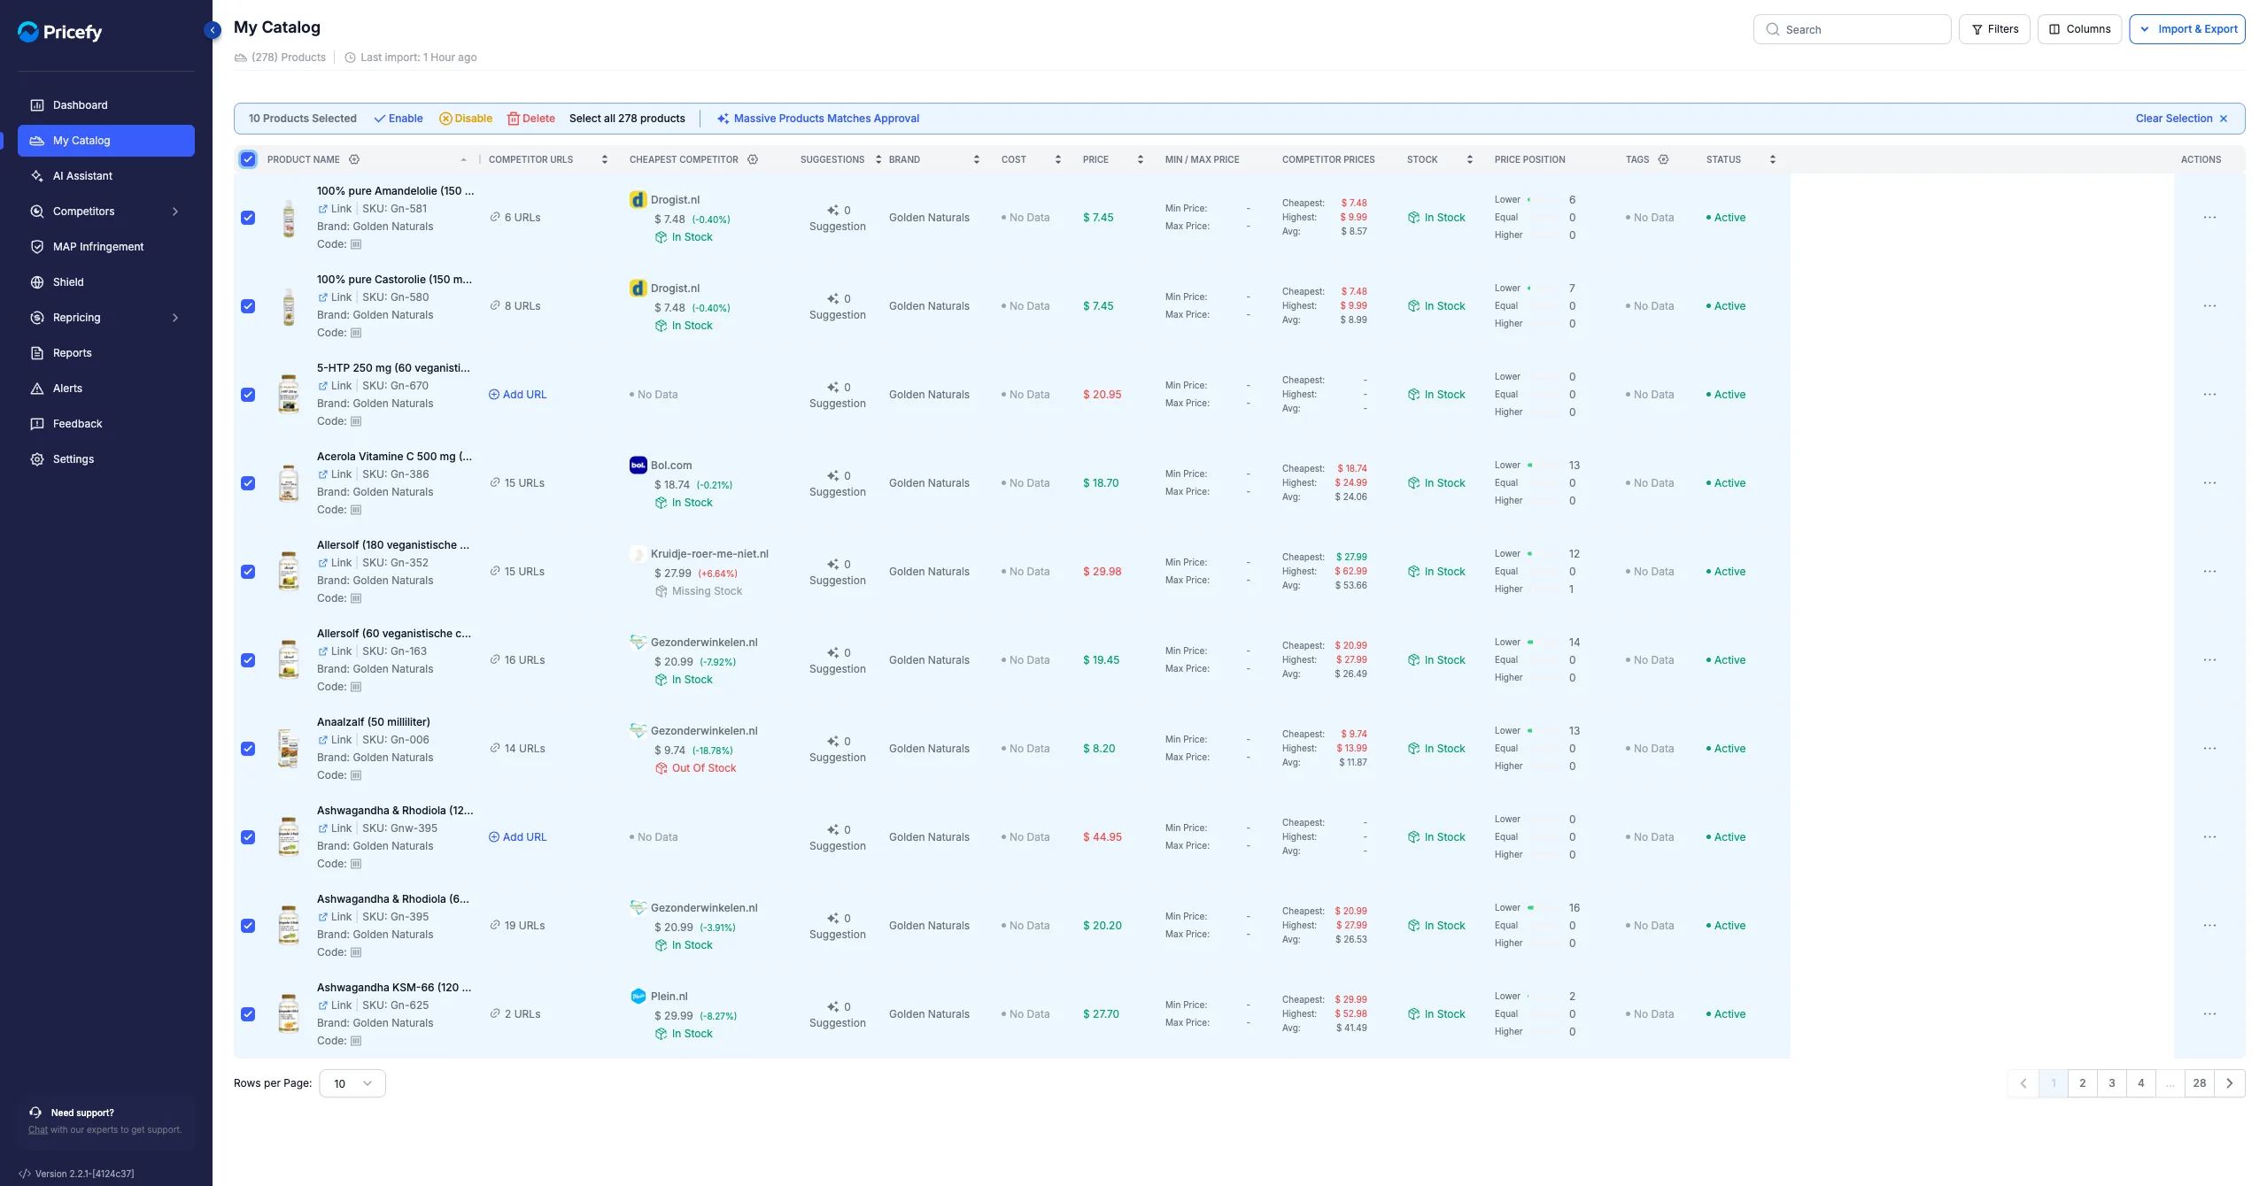The width and height of the screenshot is (2267, 1186).
Task: Click the Bol.com logo icon
Action: coord(638,466)
